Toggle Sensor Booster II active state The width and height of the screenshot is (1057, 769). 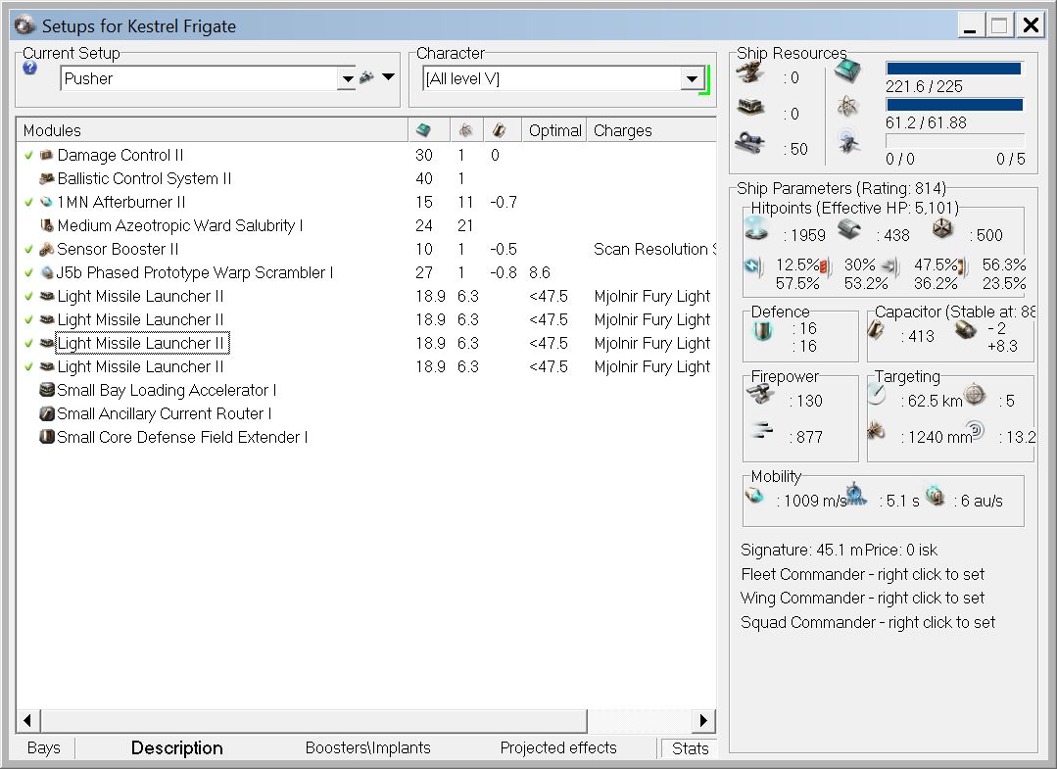click(29, 249)
